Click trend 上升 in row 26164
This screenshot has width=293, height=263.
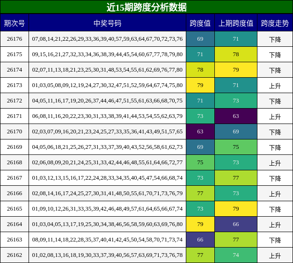pyautogui.click(x=275, y=225)
